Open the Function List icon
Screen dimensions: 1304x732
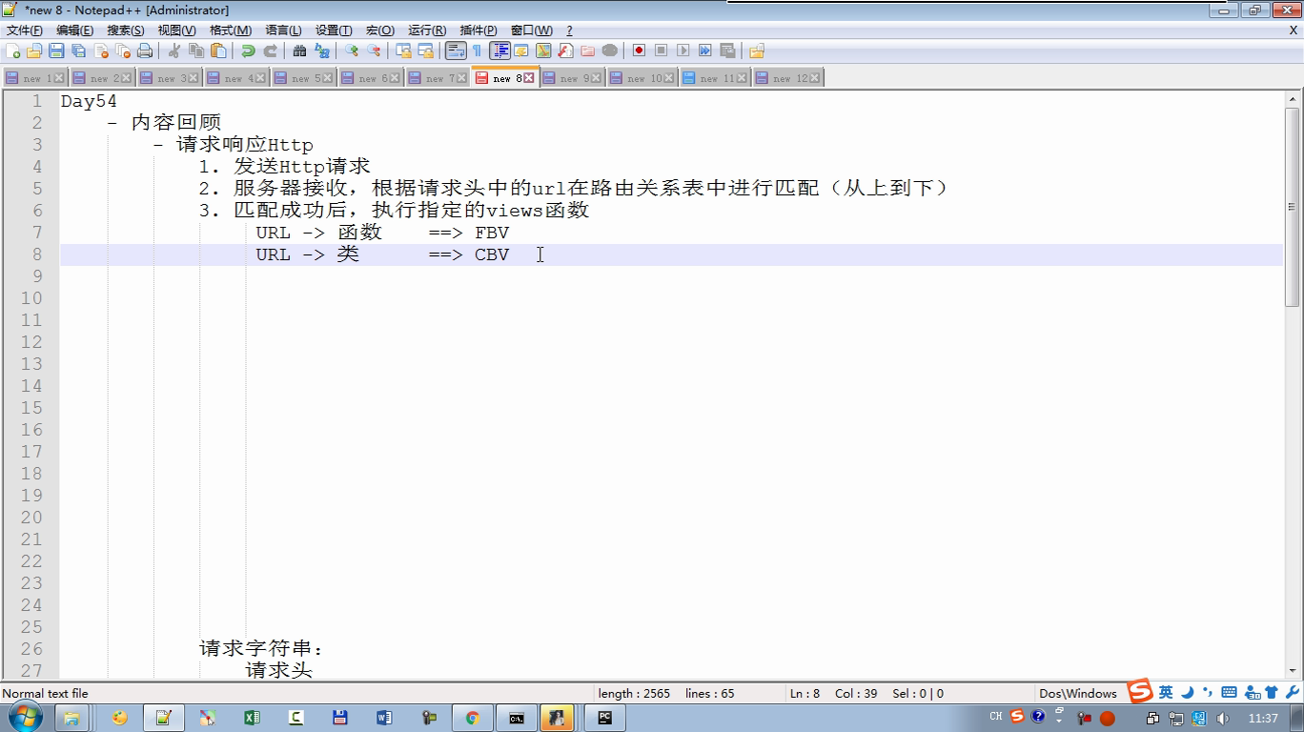(x=565, y=51)
